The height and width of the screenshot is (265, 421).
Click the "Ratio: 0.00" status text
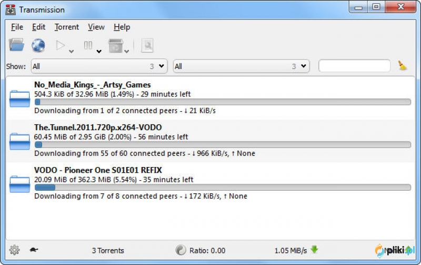click(207, 250)
